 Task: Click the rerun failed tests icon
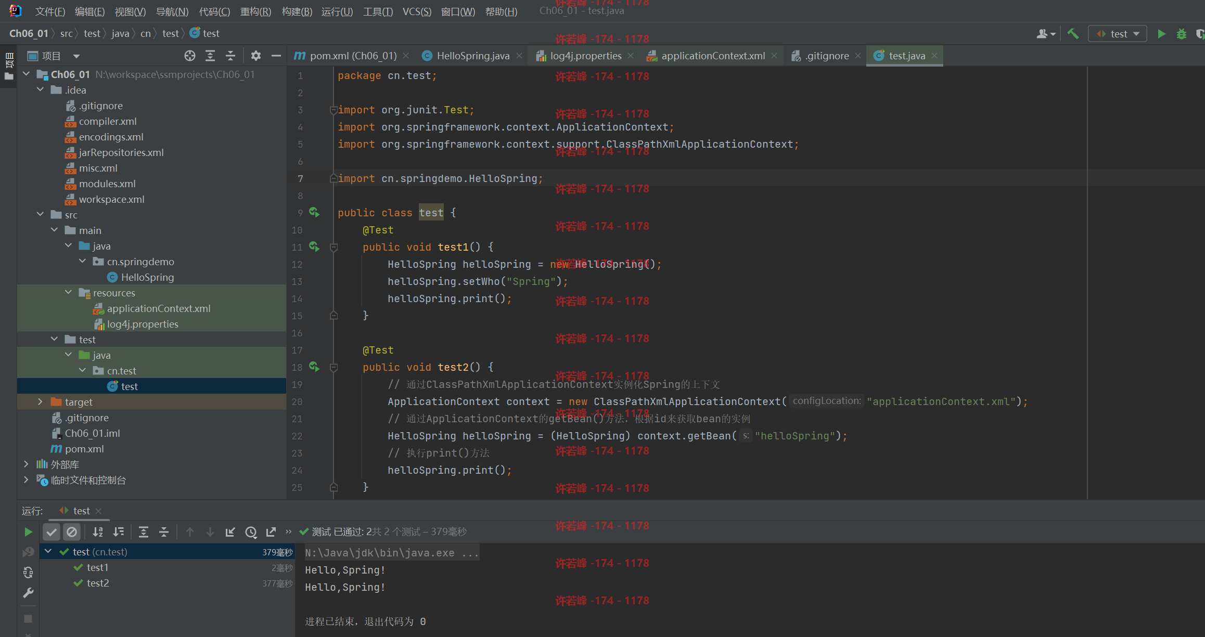pyautogui.click(x=28, y=552)
